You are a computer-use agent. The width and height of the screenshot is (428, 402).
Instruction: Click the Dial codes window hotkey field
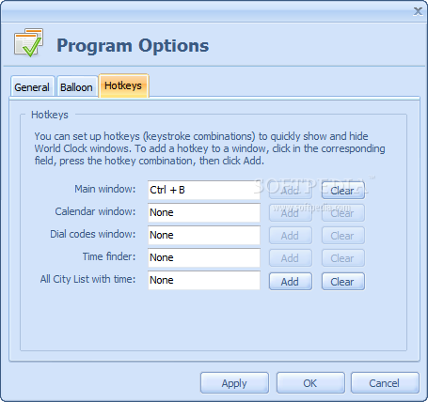point(204,235)
